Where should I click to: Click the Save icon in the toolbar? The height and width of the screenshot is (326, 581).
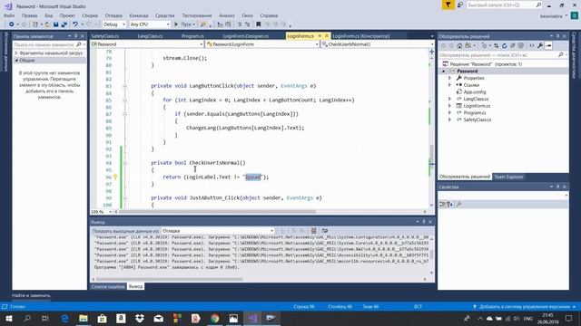55,24
